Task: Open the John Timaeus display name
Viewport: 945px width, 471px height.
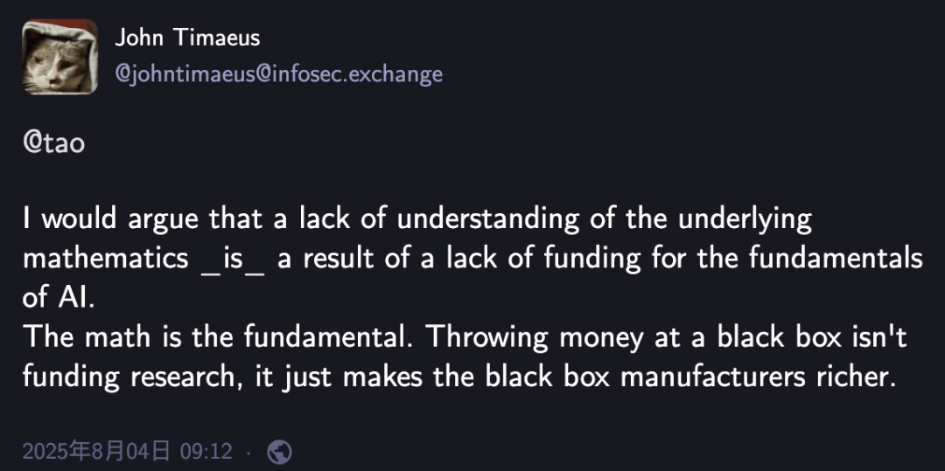Action: [x=187, y=38]
